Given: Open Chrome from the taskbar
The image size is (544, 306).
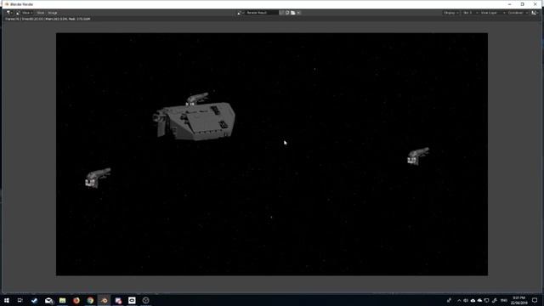Looking at the screenshot, I should pyautogui.click(x=90, y=300).
